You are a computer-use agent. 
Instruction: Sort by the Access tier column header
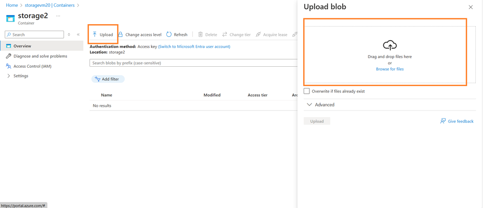[x=258, y=95]
